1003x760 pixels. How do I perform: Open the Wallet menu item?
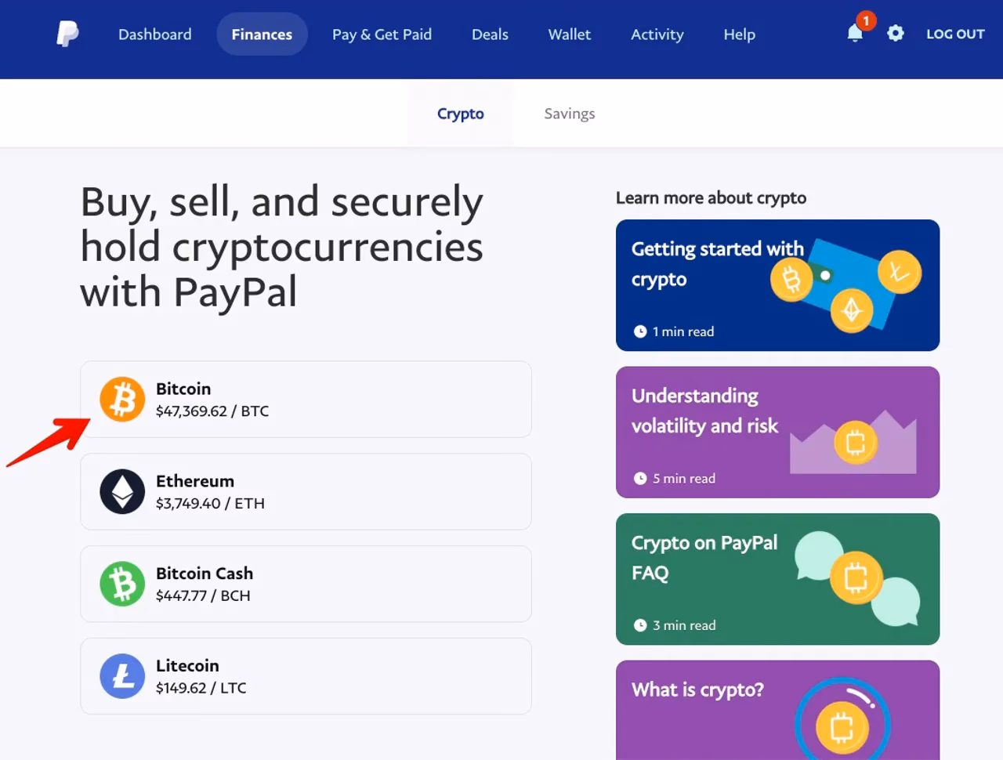point(570,34)
